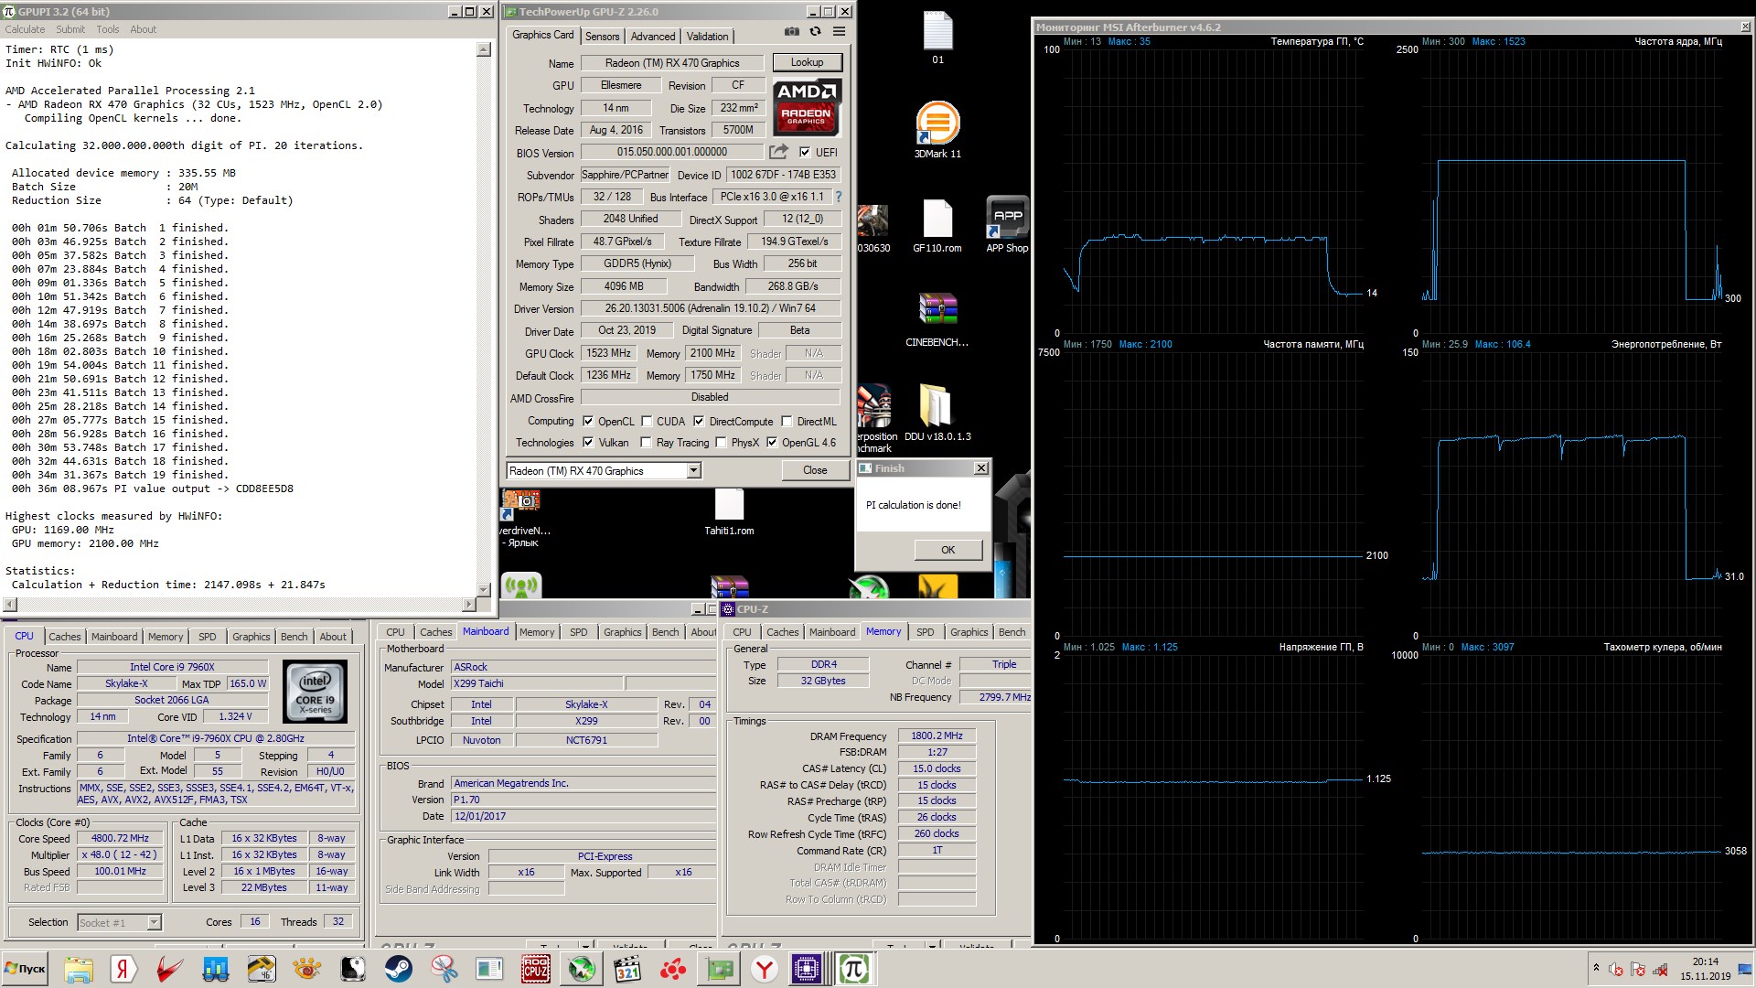
Task: Click the bus interface question mark
Action: coord(838,197)
